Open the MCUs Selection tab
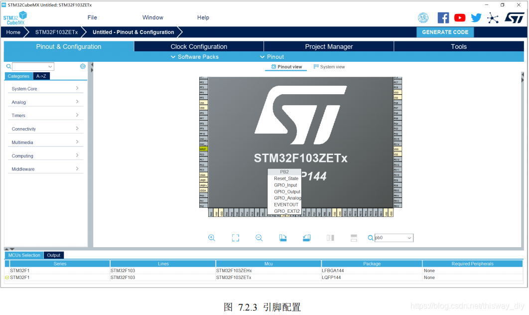The image size is (529, 315). click(x=24, y=255)
